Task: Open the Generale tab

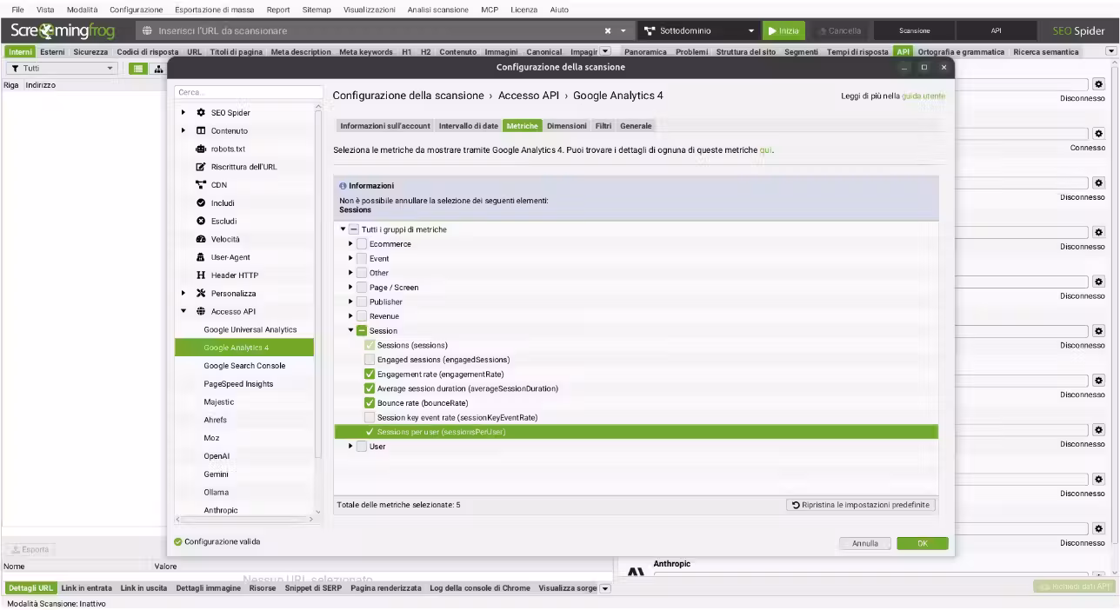Action: tap(636, 126)
